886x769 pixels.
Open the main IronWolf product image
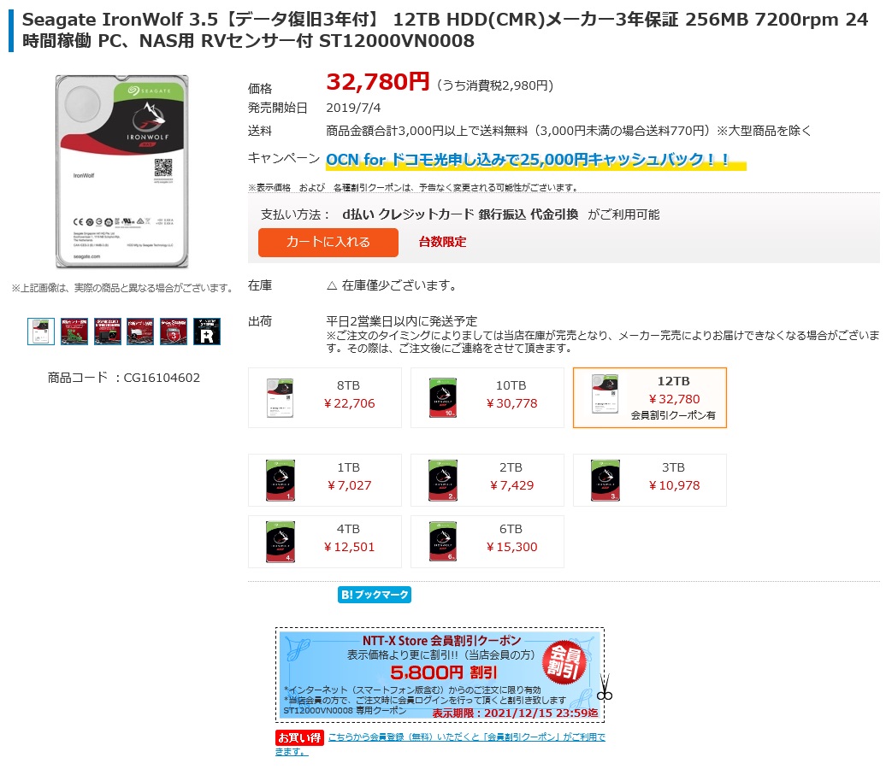coord(122,171)
